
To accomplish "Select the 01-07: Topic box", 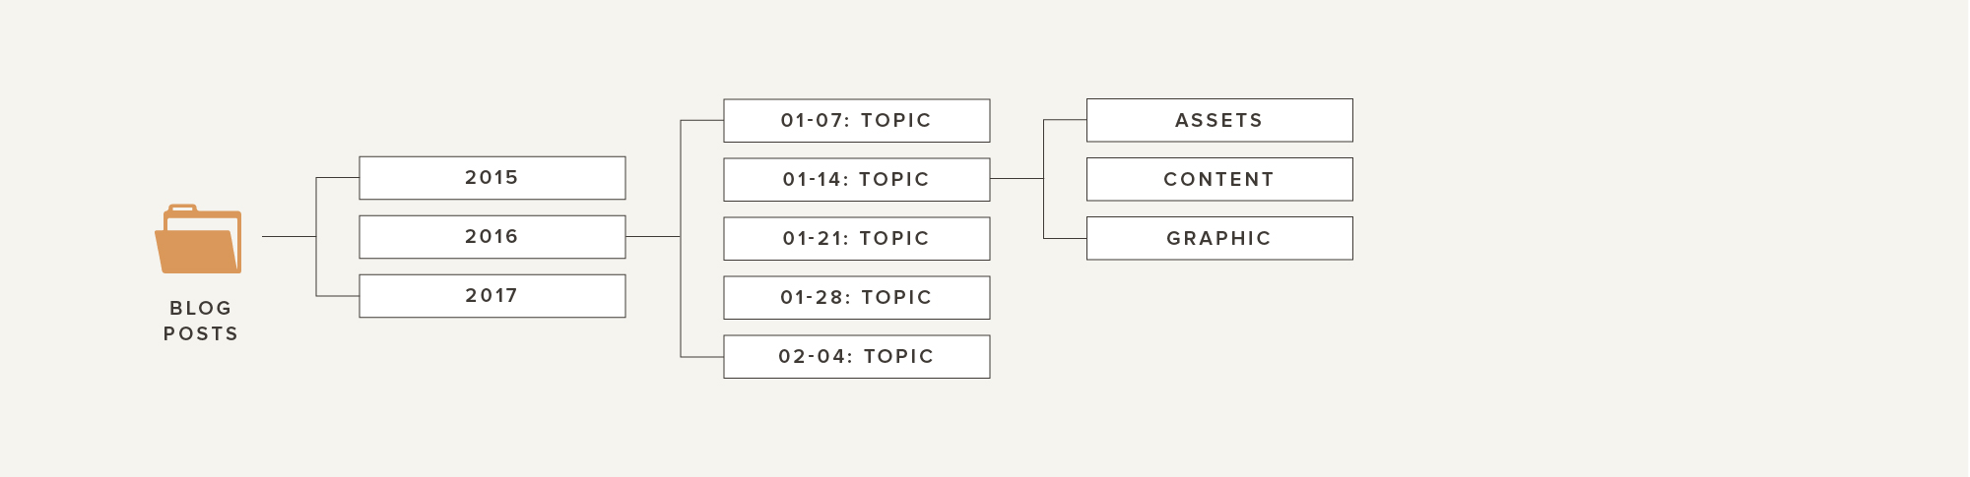I will pyautogui.click(x=857, y=121).
